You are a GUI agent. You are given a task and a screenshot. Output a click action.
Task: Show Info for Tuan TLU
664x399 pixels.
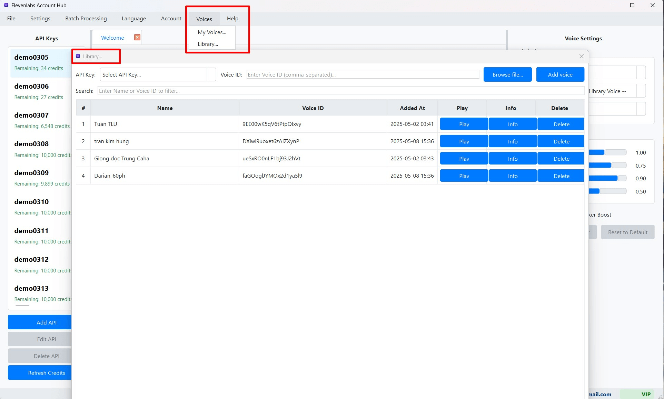pos(513,124)
